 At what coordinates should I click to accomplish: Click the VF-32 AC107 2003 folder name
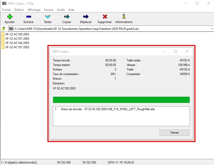[17, 47]
